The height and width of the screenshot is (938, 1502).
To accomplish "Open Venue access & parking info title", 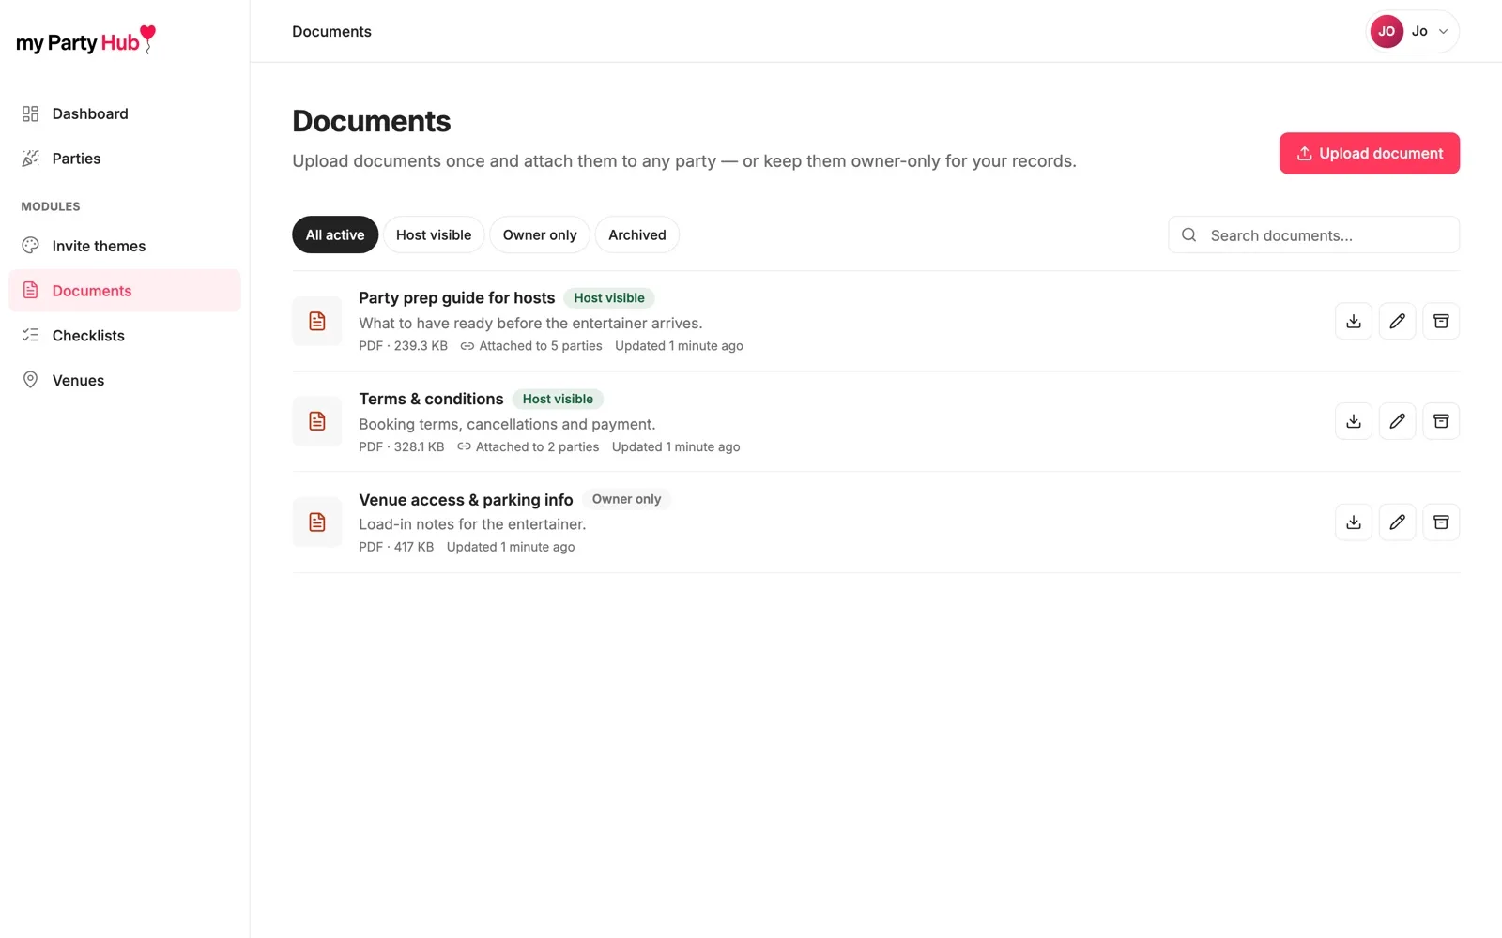I will click(466, 500).
